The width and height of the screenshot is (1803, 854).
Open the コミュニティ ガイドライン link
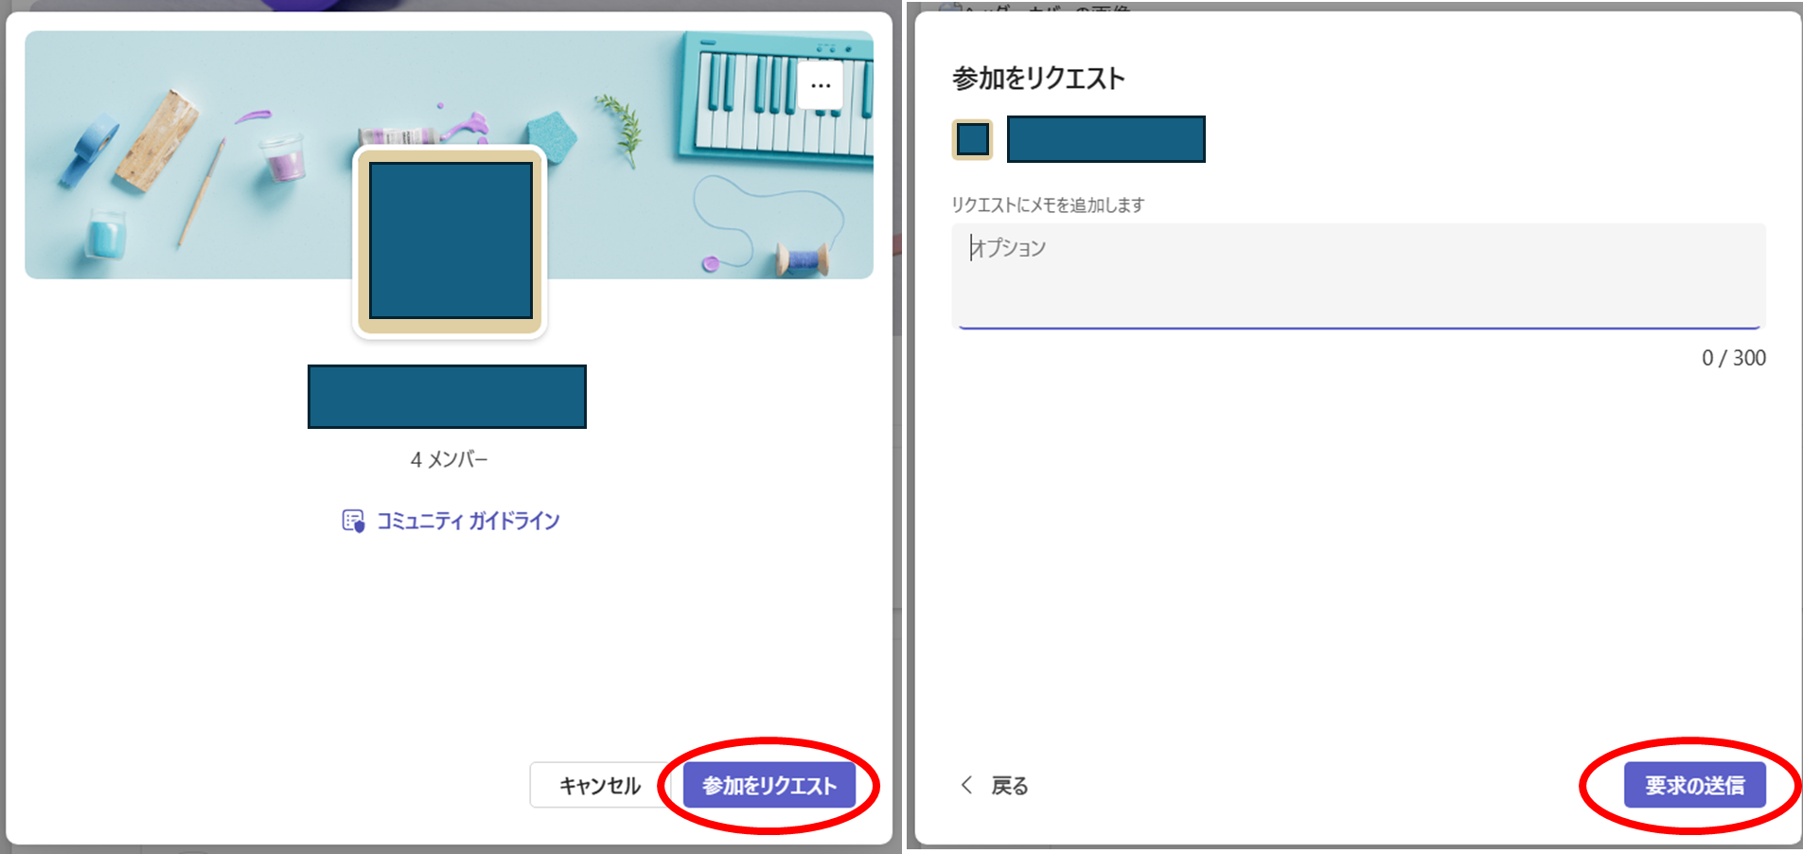[x=468, y=520]
